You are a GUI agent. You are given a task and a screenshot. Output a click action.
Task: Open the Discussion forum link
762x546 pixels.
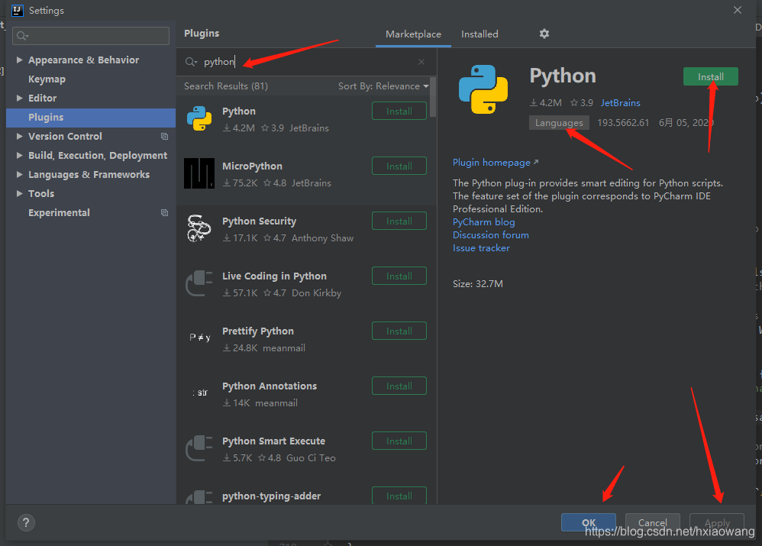coord(491,235)
